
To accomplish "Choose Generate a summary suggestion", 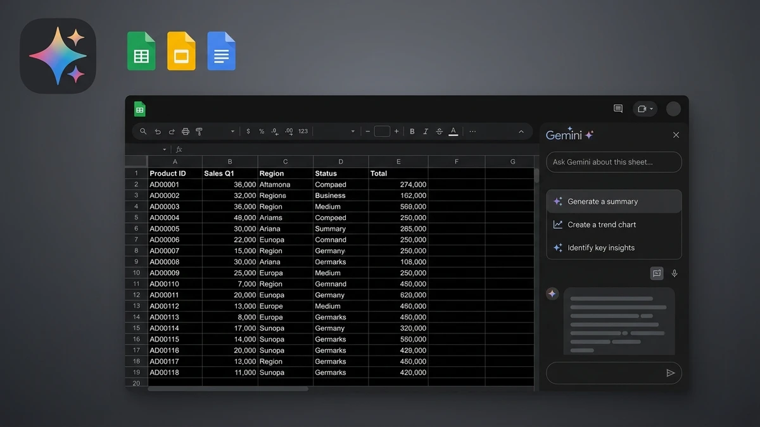I will [x=614, y=201].
